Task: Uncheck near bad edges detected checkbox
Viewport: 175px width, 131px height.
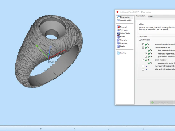Action: [146, 54]
